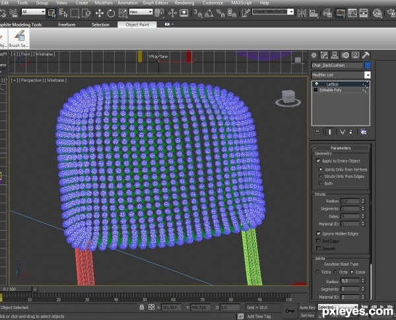
Task: Select the Rotate tool
Action: [x=111, y=13]
